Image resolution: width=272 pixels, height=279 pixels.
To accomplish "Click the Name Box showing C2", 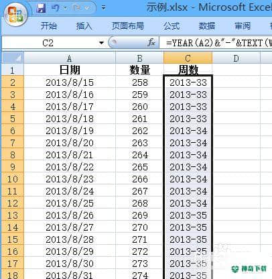I will pos(48,43).
